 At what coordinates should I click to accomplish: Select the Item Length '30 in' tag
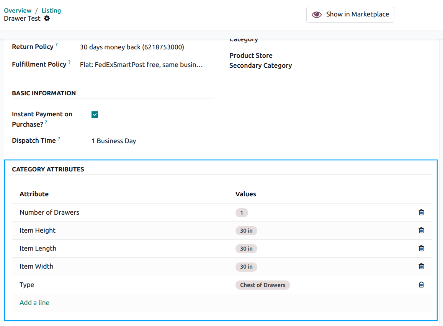pyautogui.click(x=246, y=249)
